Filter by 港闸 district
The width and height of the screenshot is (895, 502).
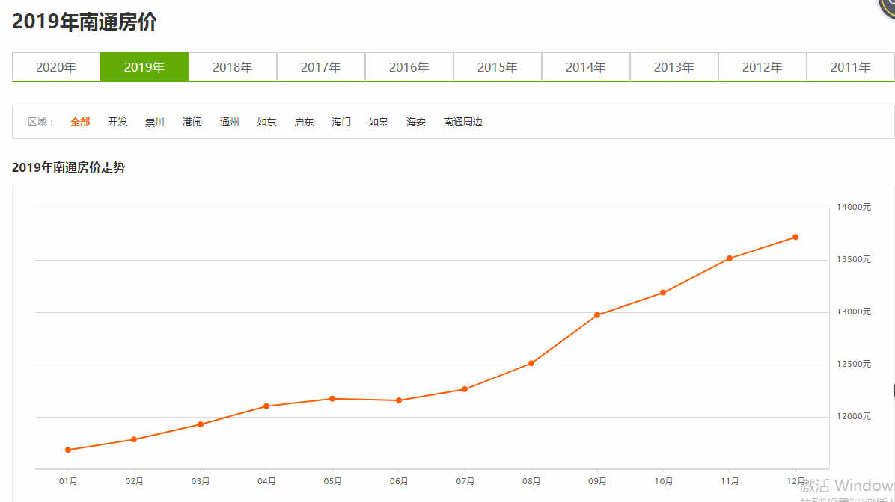pos(192,122)
